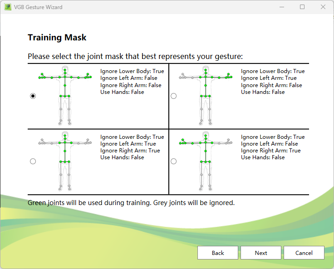This screenshot has width=334, height=269.
Task: Click the skeleton image for the left-arm-ignored mask
Action: pyautogui.click(x=206, y=96)
